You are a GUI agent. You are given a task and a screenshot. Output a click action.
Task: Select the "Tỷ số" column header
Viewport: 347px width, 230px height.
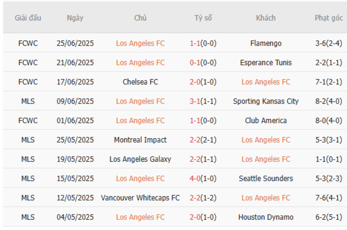pyautogui.click(x=203, y=18)
